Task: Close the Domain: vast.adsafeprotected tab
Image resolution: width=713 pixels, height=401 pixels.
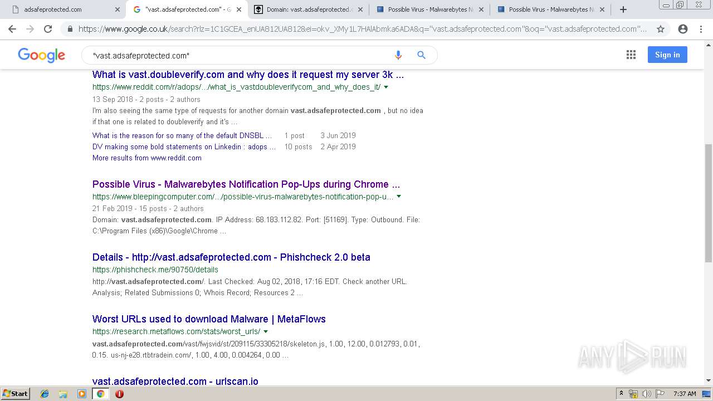Action: (x=360, y=9)
